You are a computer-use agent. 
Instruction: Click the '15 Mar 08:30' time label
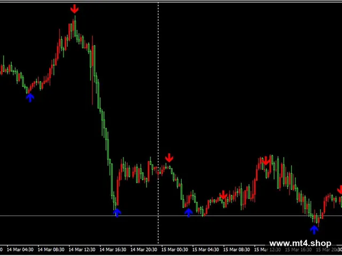pyautogui.click(x=237, y=250)
